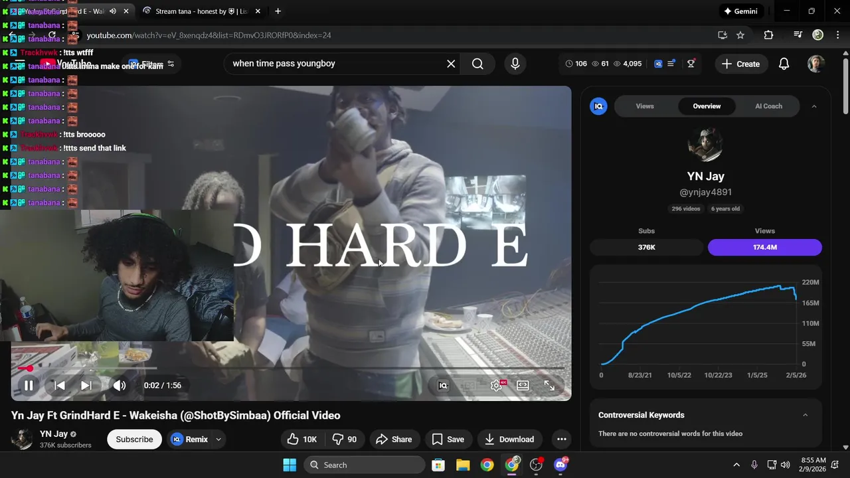Collapse the Controversial Keywords section
The image size is (850, 478).
point(805,415)
